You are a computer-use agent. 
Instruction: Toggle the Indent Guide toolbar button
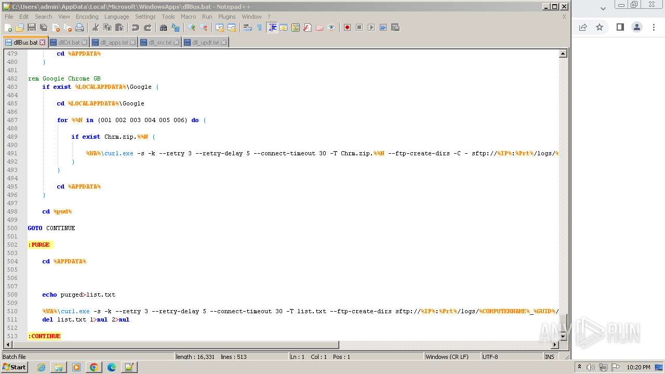click(272, 28)
